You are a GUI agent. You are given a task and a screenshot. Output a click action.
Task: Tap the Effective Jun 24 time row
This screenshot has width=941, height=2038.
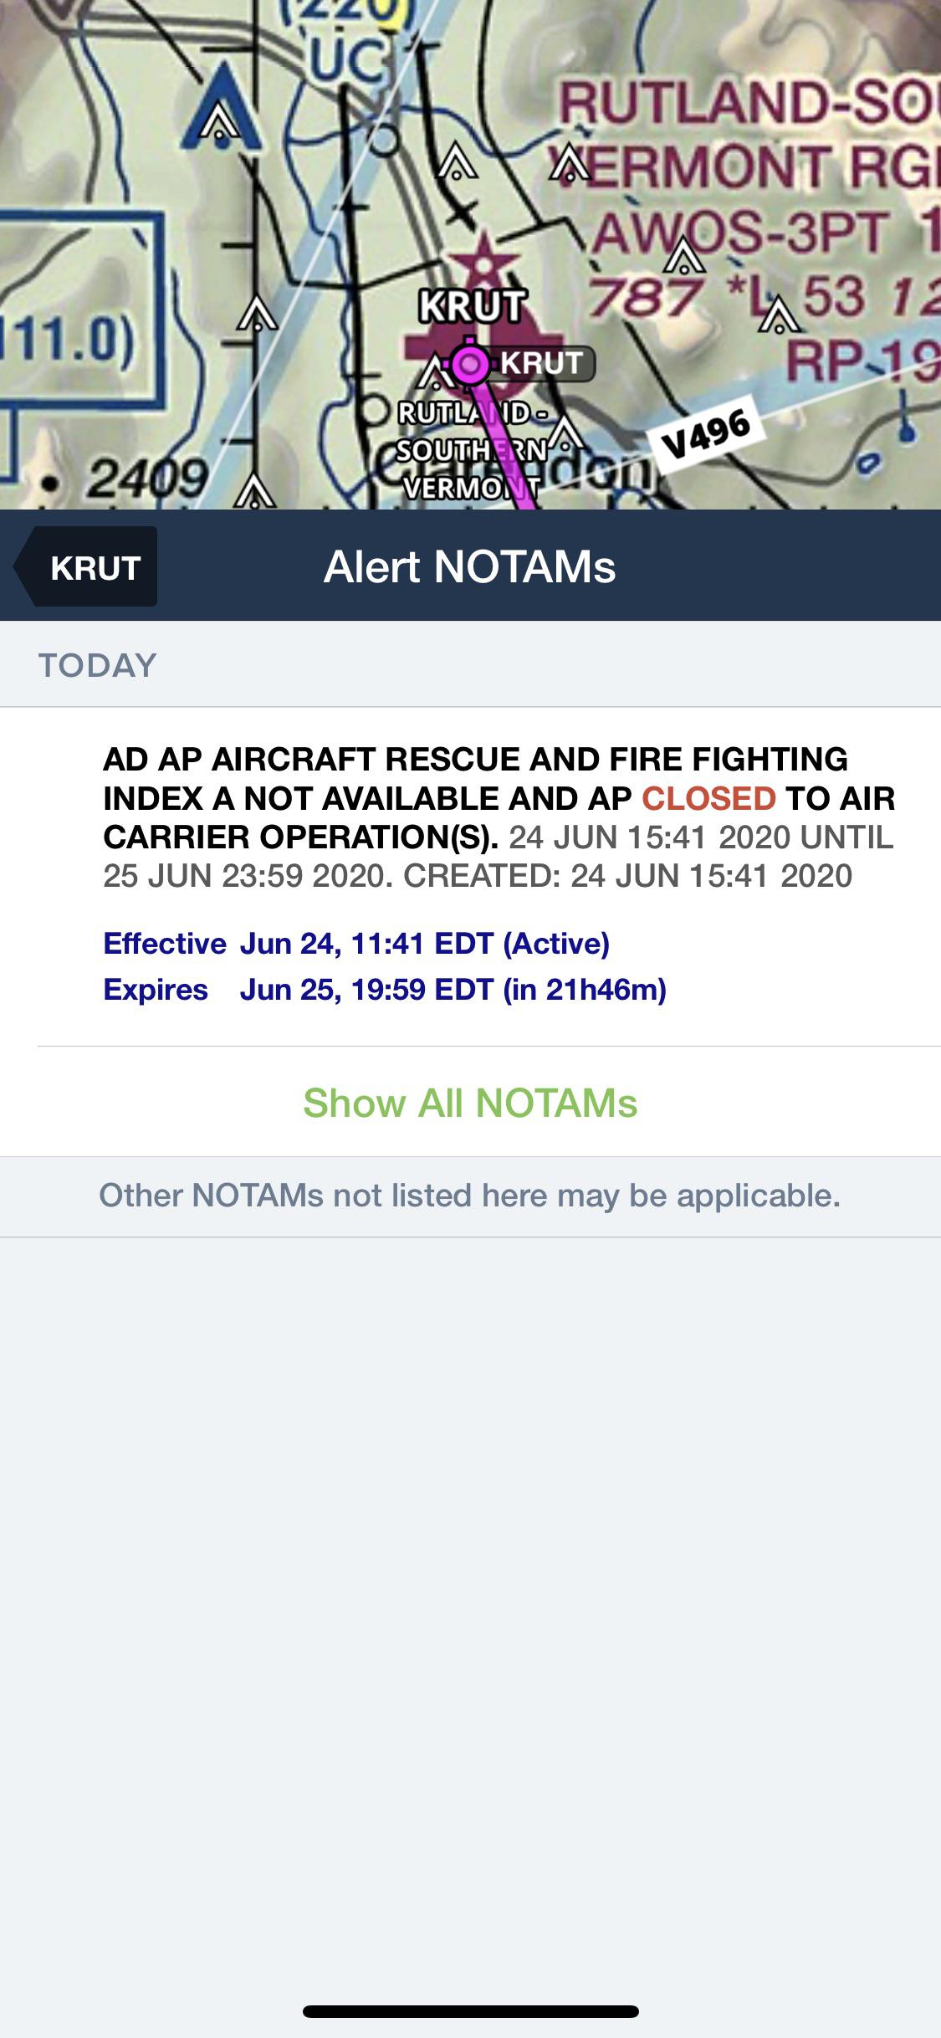point(356,944)
